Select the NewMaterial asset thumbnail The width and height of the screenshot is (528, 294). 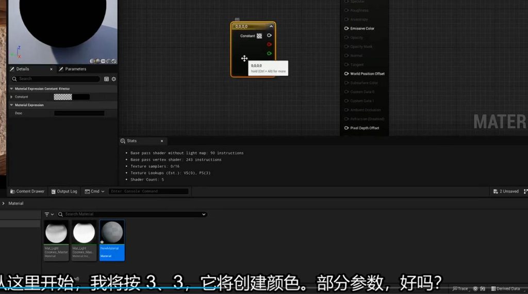(112, 234)
